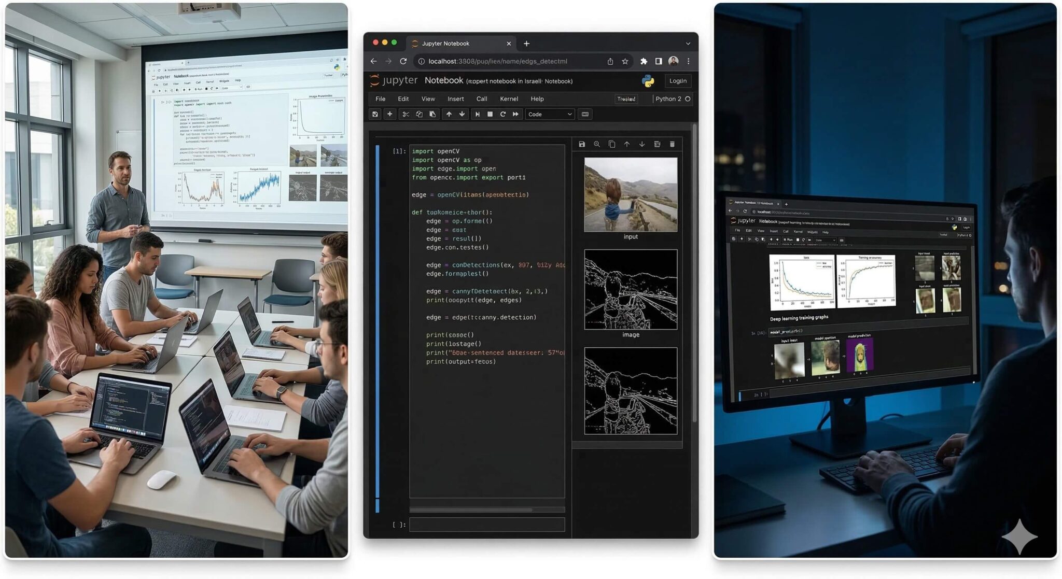Open the Kernel menu
Viewport: 1062px width, 579px height.
pyautogui.click(x=508, y=98)
